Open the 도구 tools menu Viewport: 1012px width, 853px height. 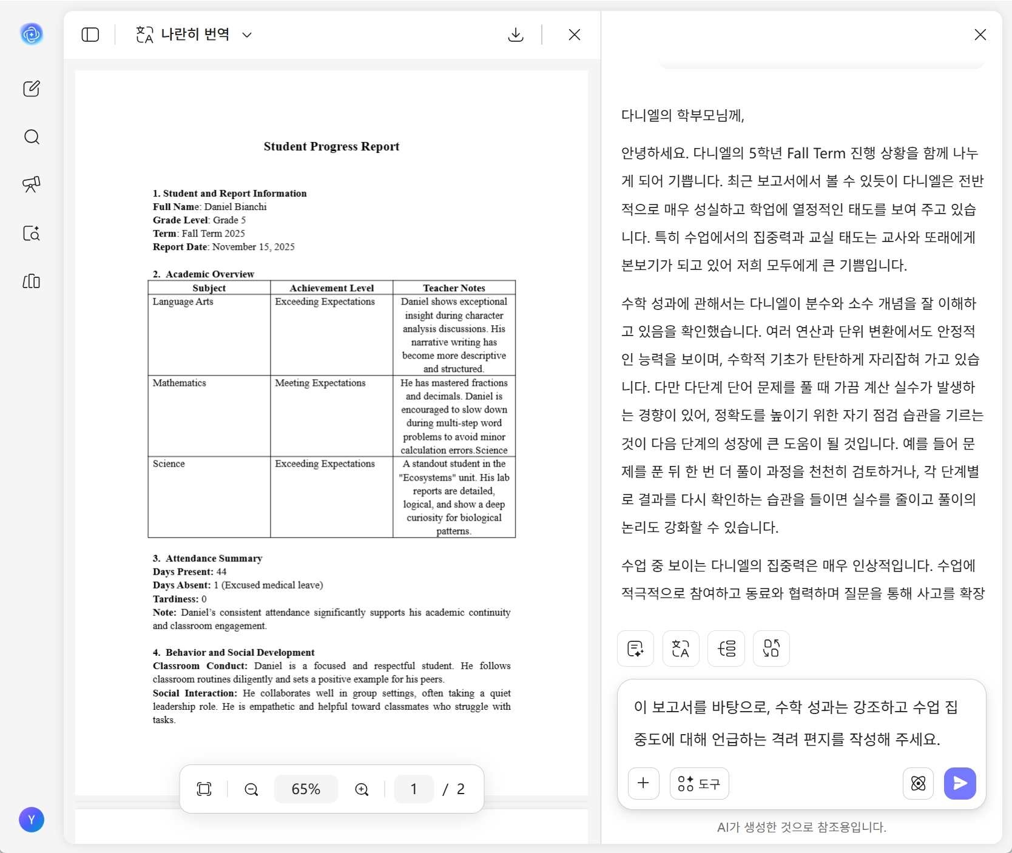pos(699,784)
